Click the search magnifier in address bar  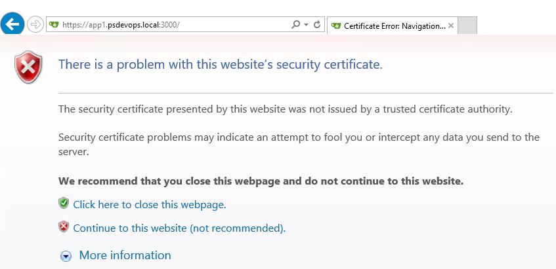296,24
